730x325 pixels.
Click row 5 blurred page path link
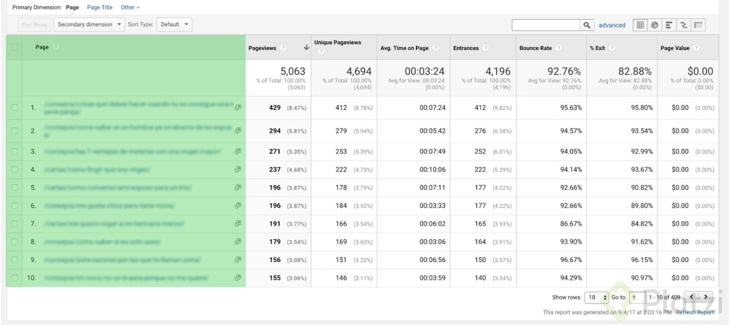pos(118,187)
